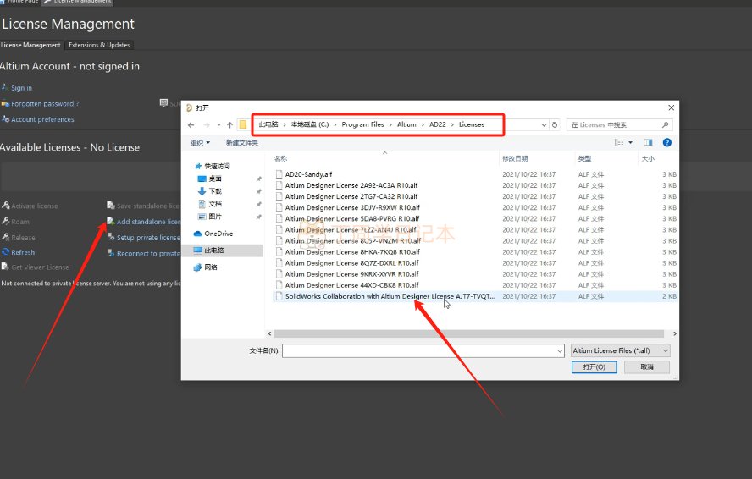Click the Licenses search input field
This screenshot has width=752, height=479.
(617, 124)
